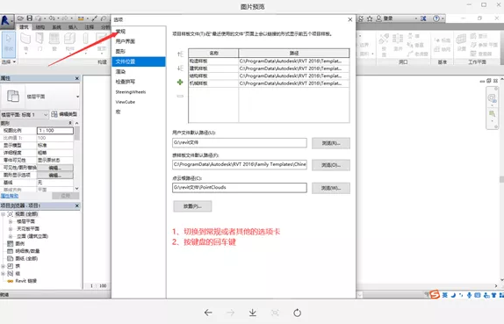Screen dimensions: 504x324
Task: Browse for user files default path
Action: (x=331, y=143)
